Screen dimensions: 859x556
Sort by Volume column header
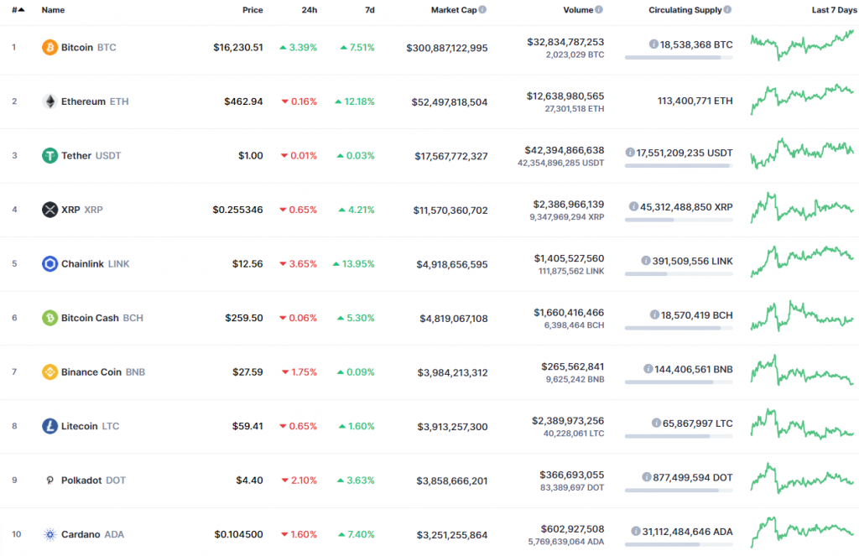pyautogui.click(x=578, y=10)
